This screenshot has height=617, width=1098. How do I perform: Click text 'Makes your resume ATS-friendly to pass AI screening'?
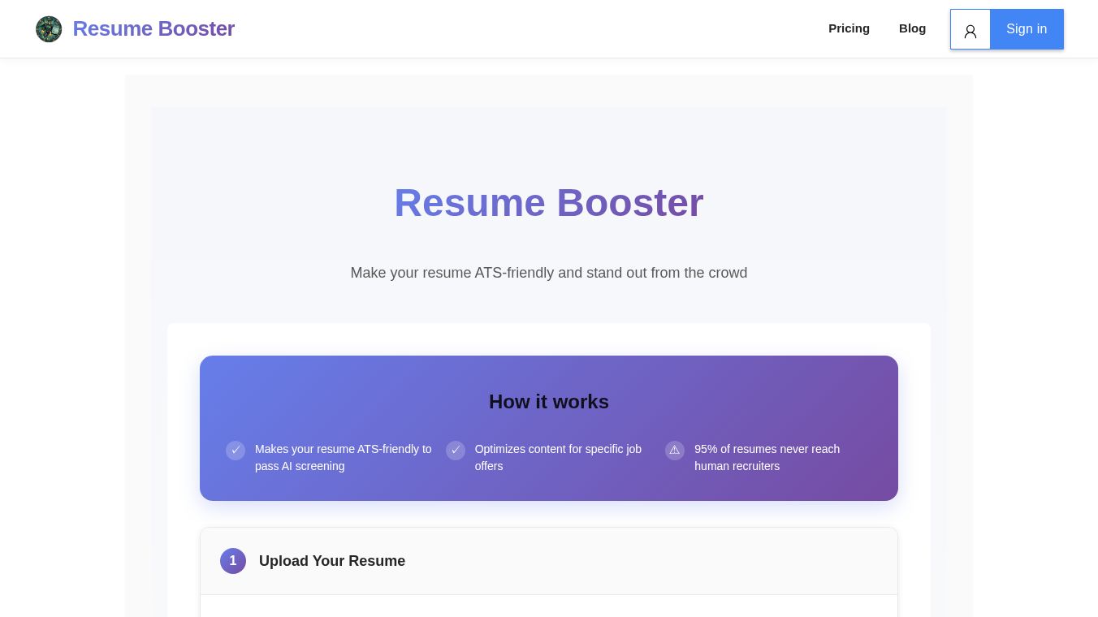click(x=344, y=458)
